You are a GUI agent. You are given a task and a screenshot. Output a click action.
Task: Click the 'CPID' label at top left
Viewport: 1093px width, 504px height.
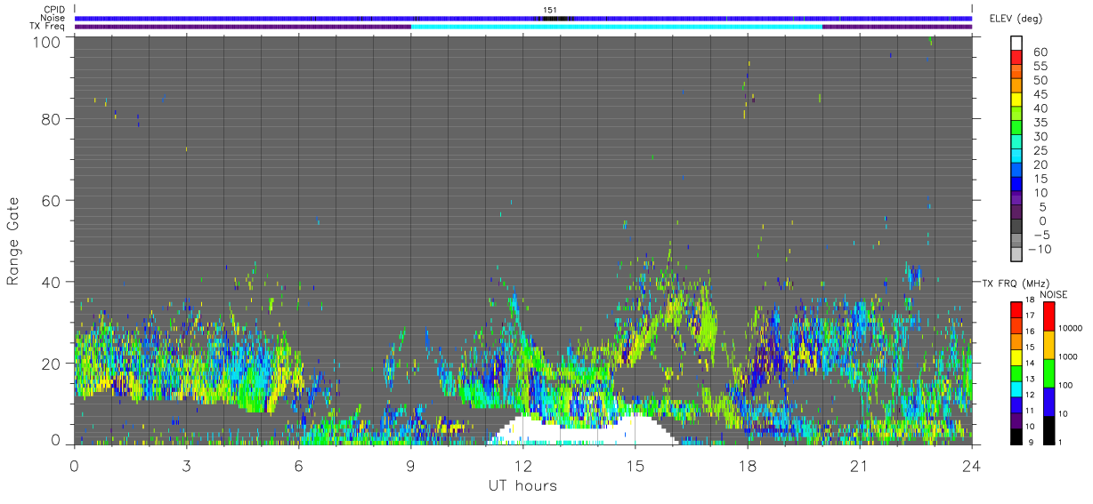click(53, 9)
